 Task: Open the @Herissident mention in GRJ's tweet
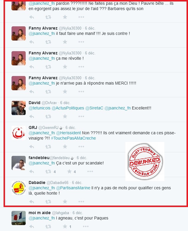coord(68,133)
